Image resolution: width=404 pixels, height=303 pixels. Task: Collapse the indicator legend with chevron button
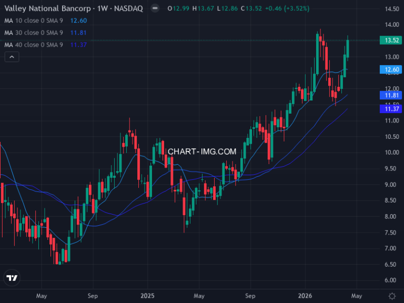[12, 57]
